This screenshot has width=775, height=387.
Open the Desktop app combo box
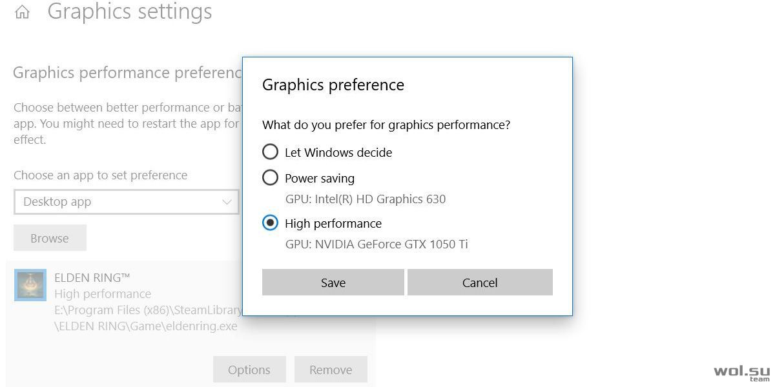pos(126,202)
